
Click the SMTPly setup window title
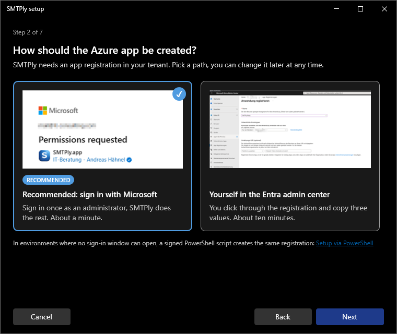point(25,9)
